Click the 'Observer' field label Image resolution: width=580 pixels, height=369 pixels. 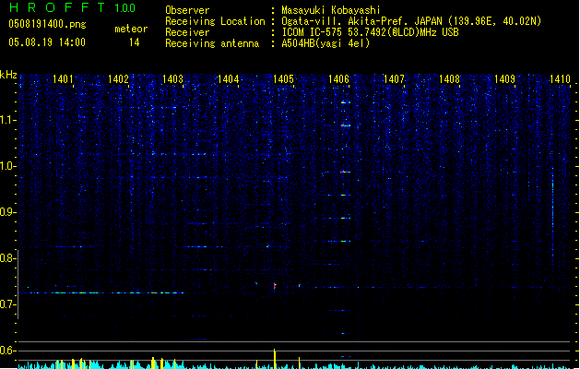tap(187, 10)
